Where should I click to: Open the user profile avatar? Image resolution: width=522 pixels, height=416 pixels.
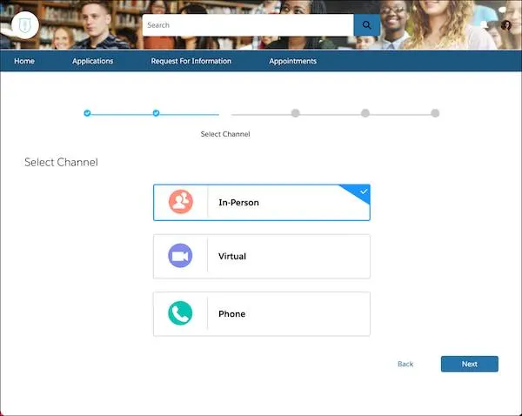pyautogui.click(x=506, y=25)
